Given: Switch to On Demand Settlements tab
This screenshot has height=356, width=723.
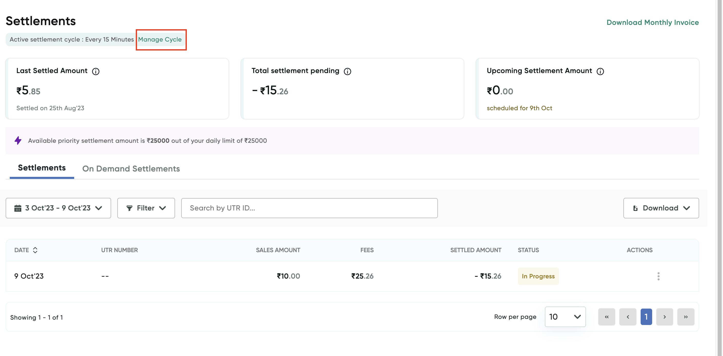Looking at the screenshot, I should point(131,168).
